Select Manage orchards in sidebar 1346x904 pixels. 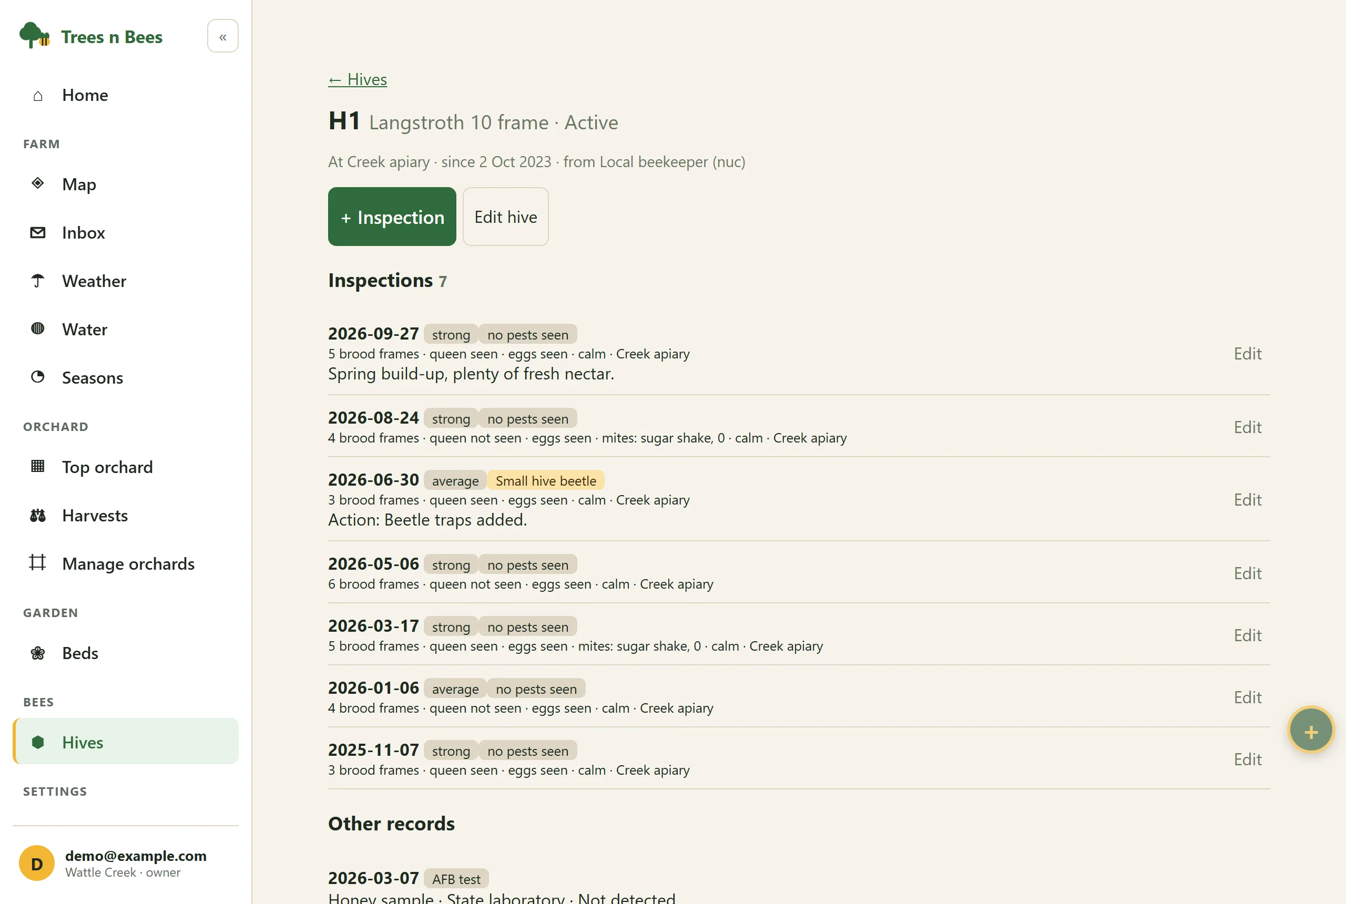(126, 563)
